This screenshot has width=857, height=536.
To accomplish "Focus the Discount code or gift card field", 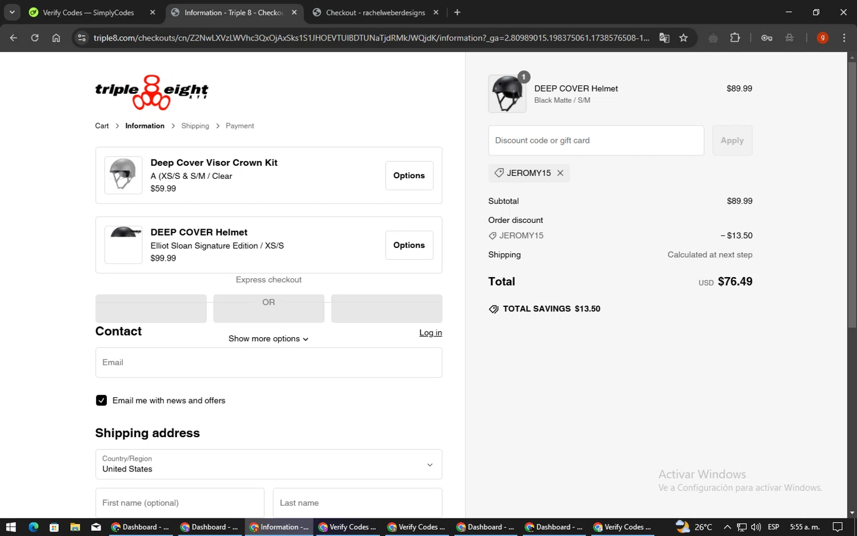I will tap(596, 141).
